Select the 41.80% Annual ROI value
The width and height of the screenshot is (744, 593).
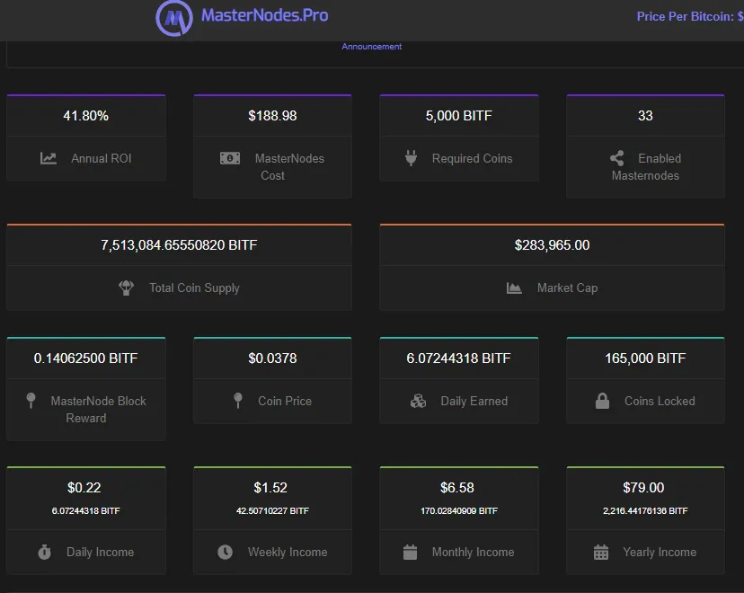click(x=86, y=116)
